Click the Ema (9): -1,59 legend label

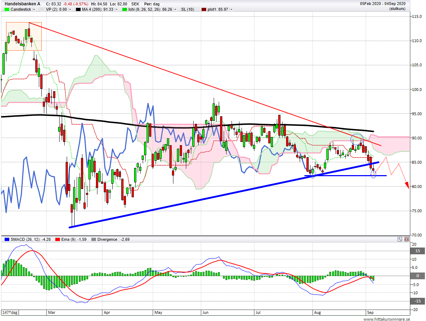[74, 239]
